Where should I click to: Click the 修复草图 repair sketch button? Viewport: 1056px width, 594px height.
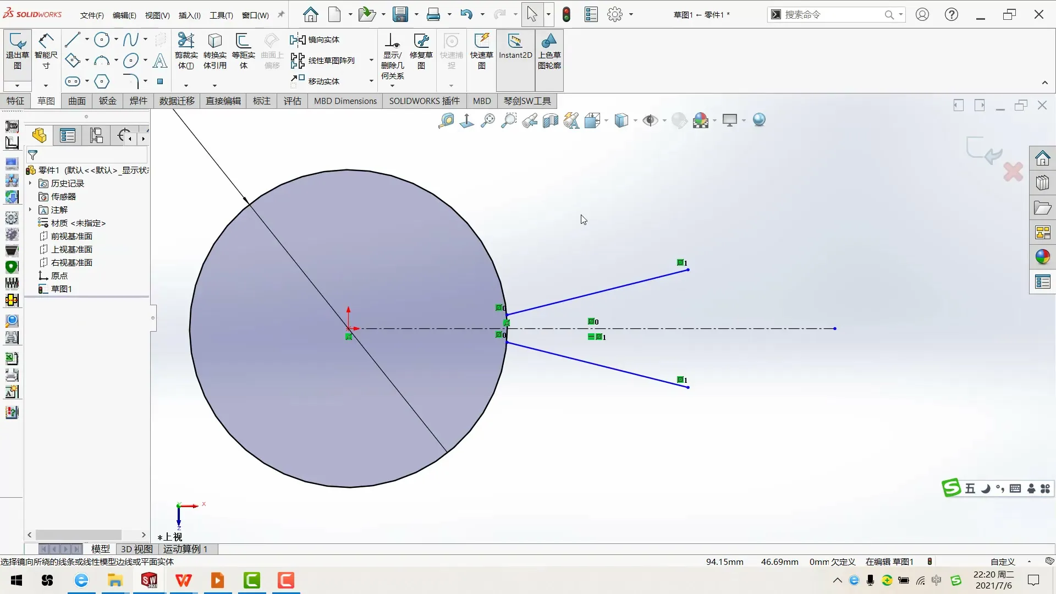[421, 52]
